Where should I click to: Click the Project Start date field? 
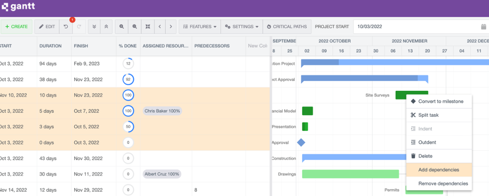[x=416, y=27]
